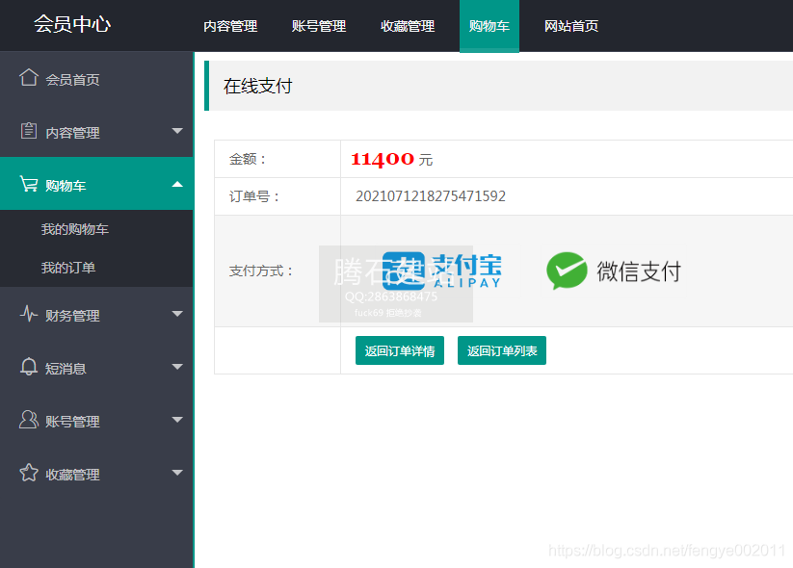Click the bell icon beside 短消息
This screenshot has width=793, height=568.
click(x=29, y=367)
